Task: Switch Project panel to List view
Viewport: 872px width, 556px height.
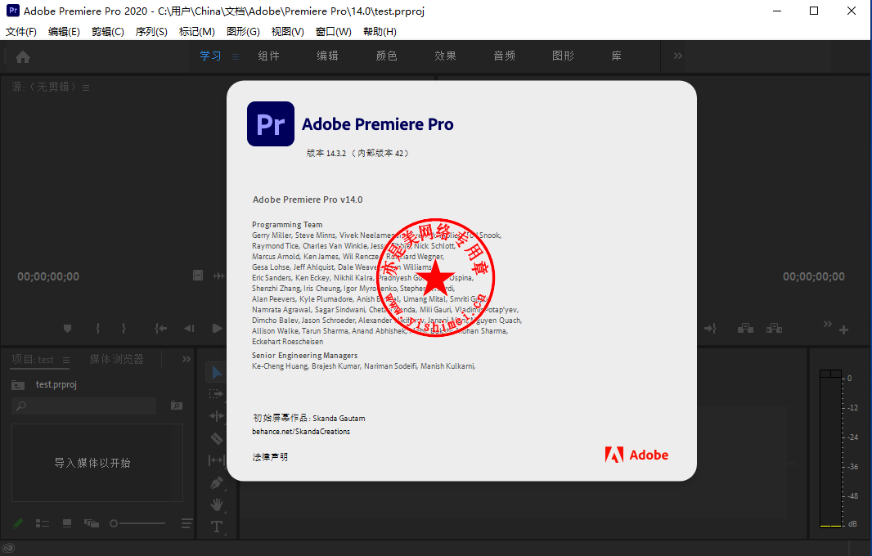Action: pyautogui.click(x=43, y=523)
